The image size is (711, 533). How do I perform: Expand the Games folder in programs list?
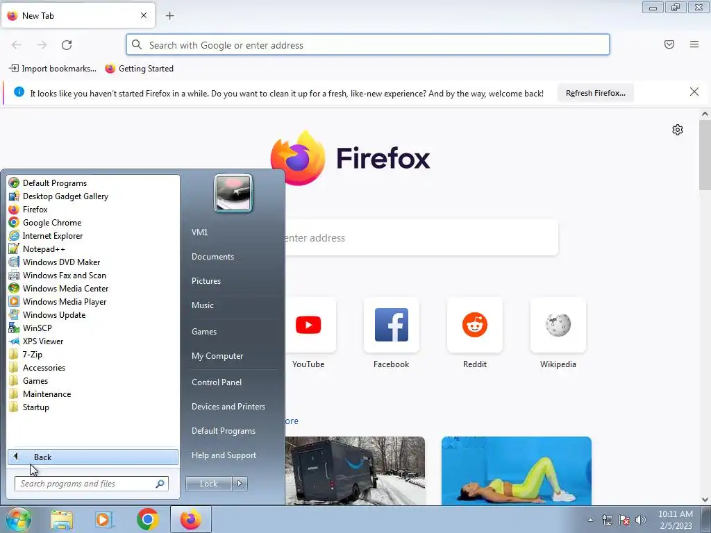93,381
